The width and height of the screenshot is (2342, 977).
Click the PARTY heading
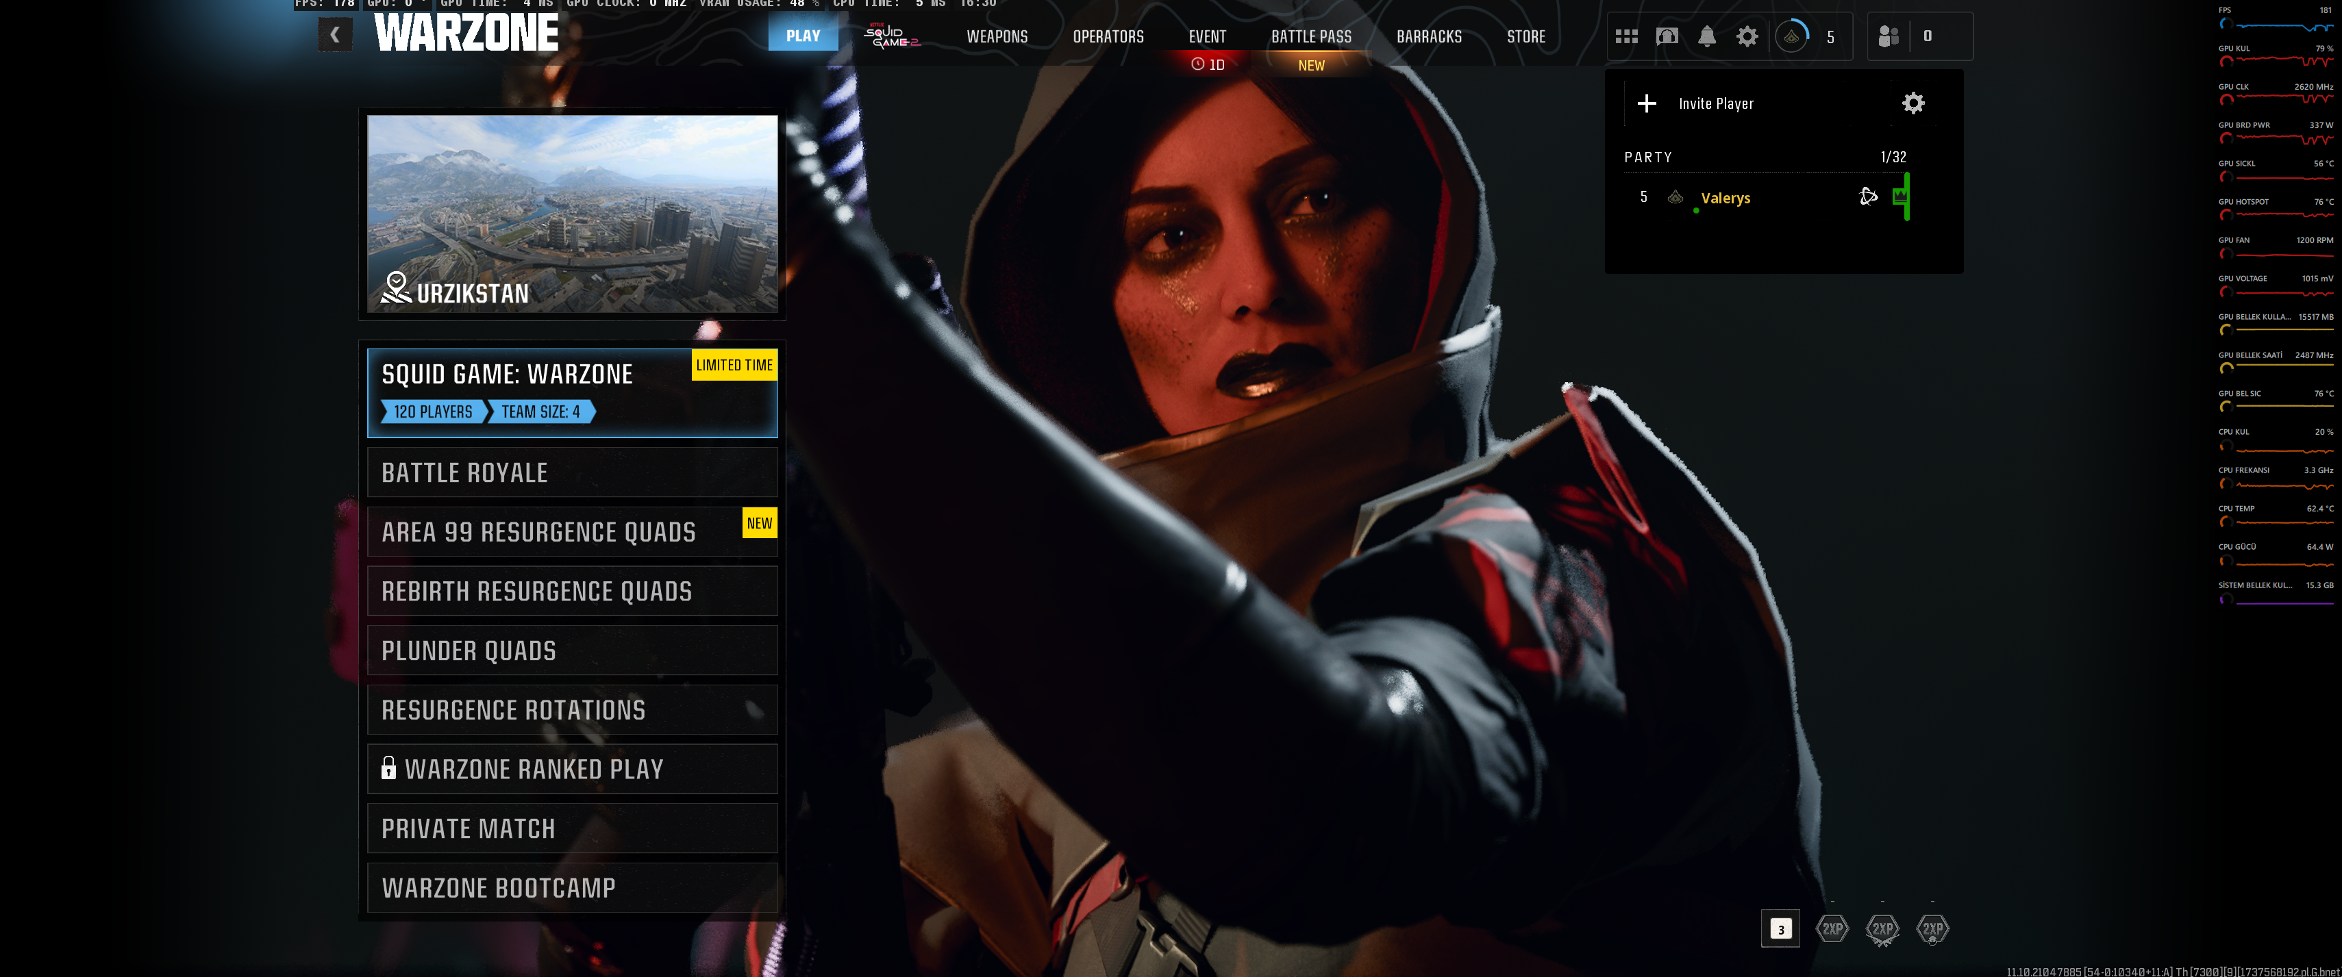(1647, 157)
